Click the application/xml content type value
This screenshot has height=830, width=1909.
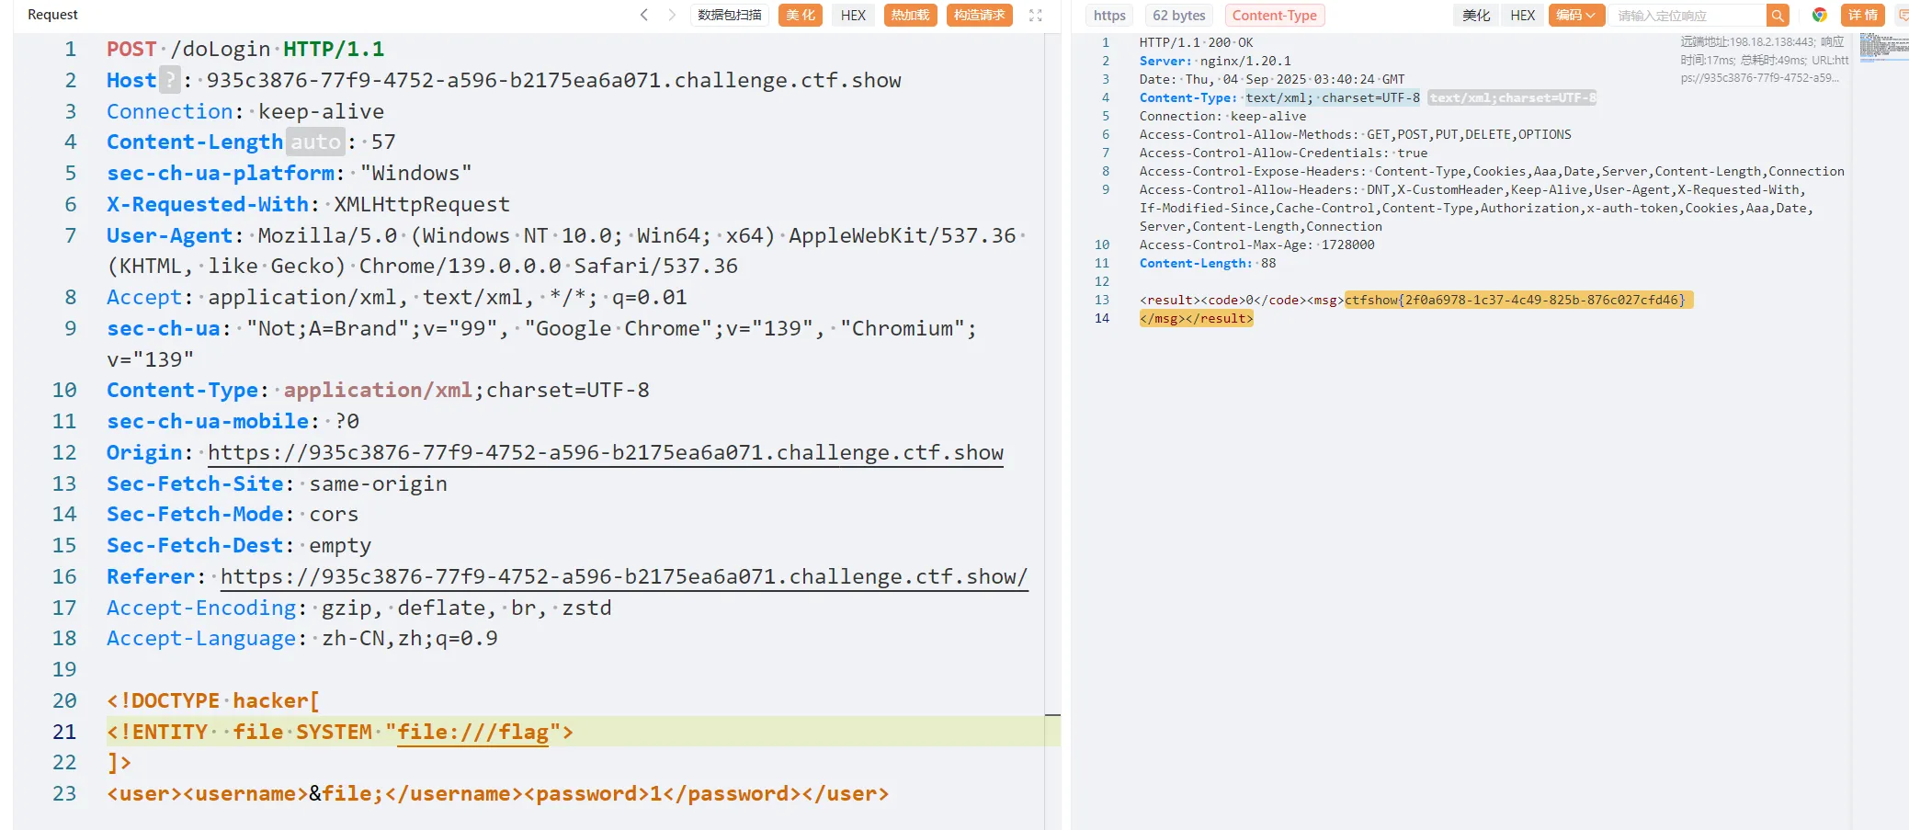378,390
